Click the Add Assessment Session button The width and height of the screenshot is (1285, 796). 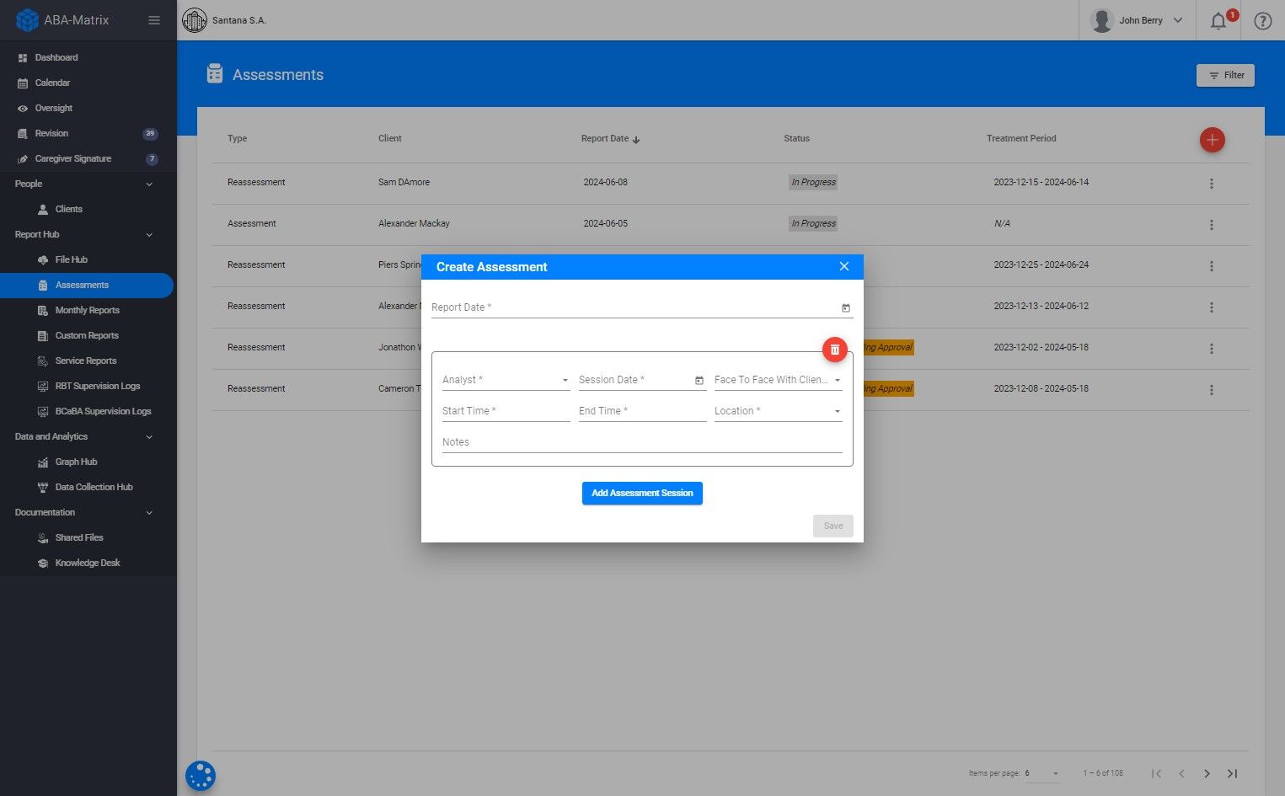(x=642, y=494)
